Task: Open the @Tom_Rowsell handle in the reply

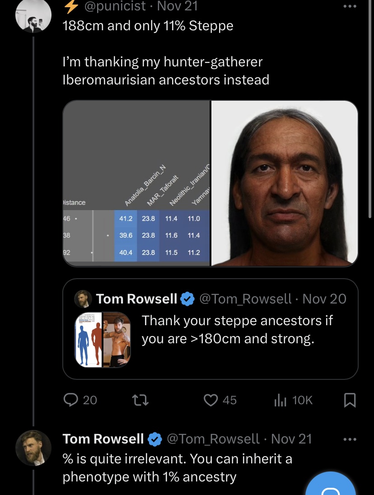Action: pyautogui.click(x=213, y=439)
